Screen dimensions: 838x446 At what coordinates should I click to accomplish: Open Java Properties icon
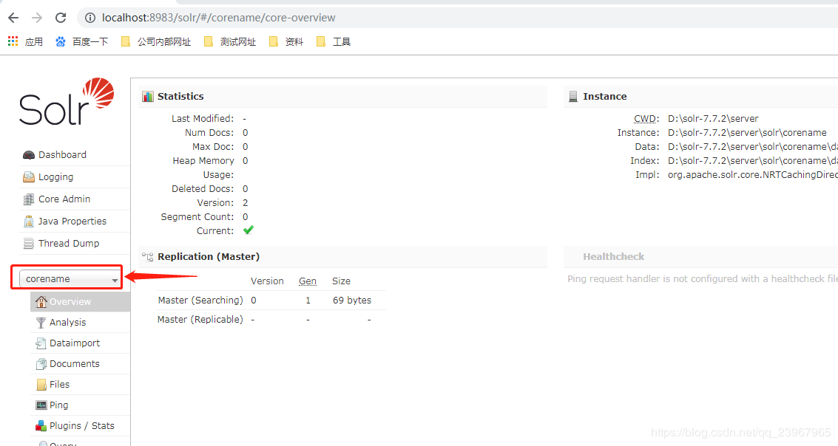pos(29,222)
